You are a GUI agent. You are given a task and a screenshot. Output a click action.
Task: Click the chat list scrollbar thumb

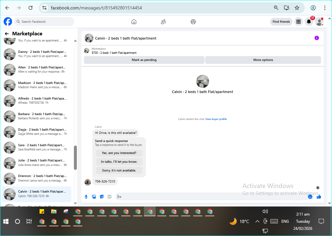coord(75,158)
